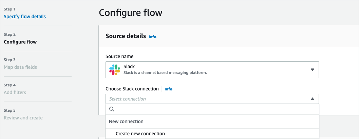Click the New connection group header

tap(126, 121)
